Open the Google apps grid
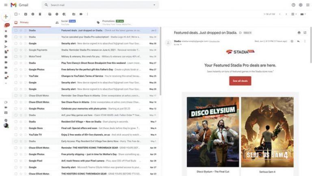This screenshot has width=312, height=176. pyautogui.click(x=308, y=5)
